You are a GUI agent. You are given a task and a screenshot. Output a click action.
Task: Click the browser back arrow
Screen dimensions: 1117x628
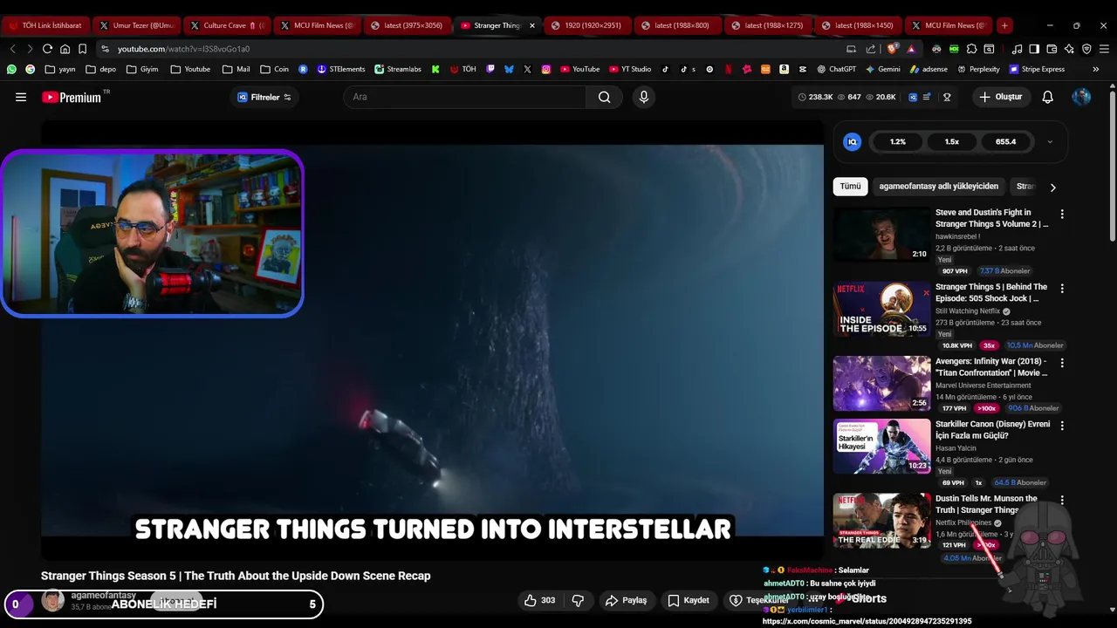(13, 49)
